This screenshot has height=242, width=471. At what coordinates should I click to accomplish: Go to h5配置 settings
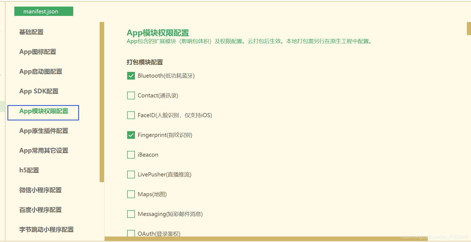29,170
